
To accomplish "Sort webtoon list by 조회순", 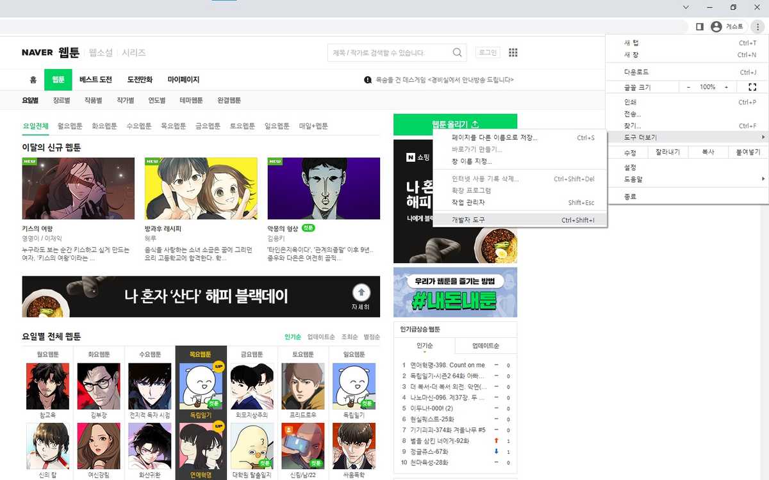I will point(349,337).
